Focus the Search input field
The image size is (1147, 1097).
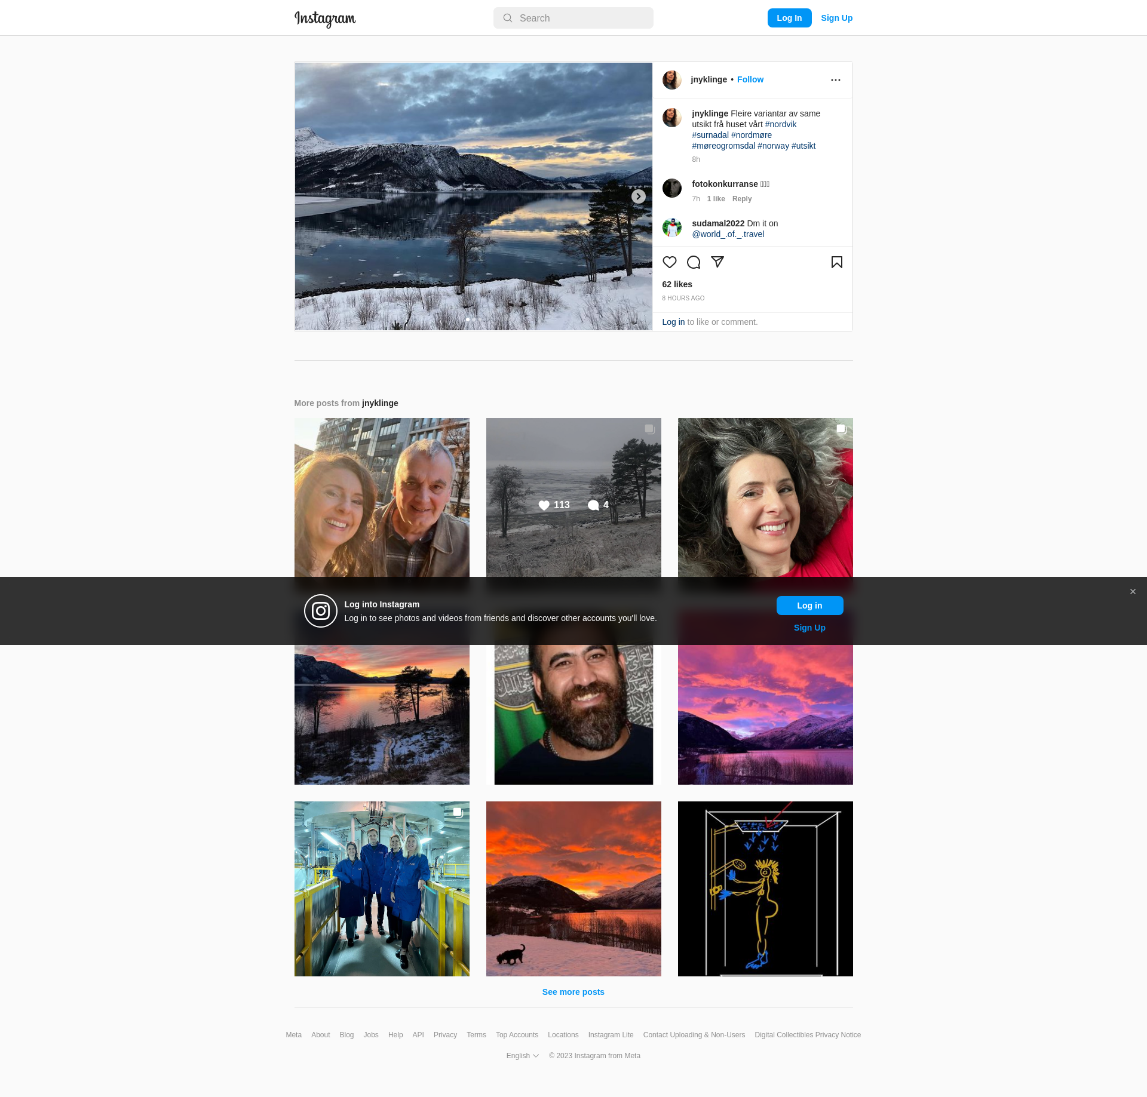[x=573, y=18]
